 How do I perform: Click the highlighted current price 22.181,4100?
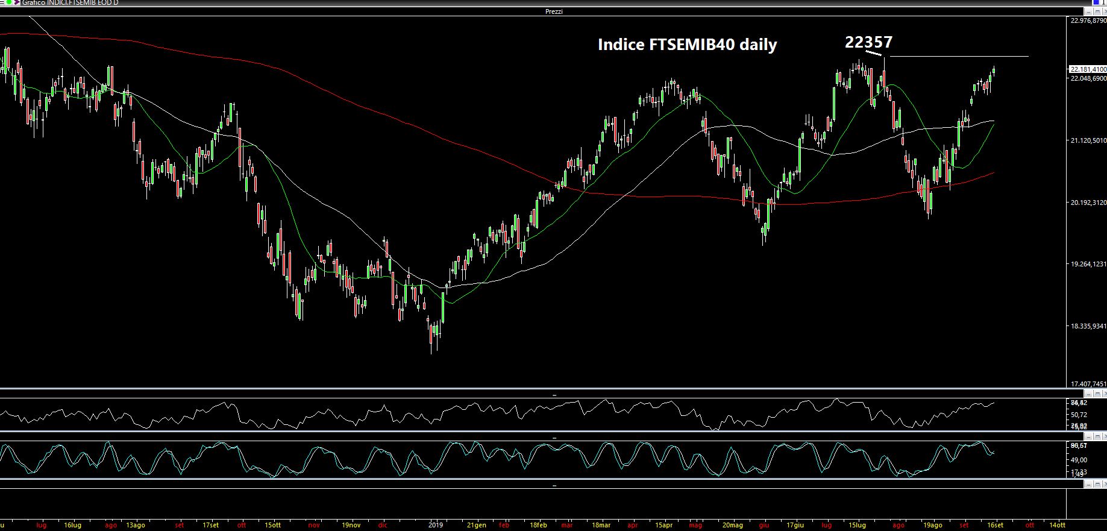[1088, 69]
